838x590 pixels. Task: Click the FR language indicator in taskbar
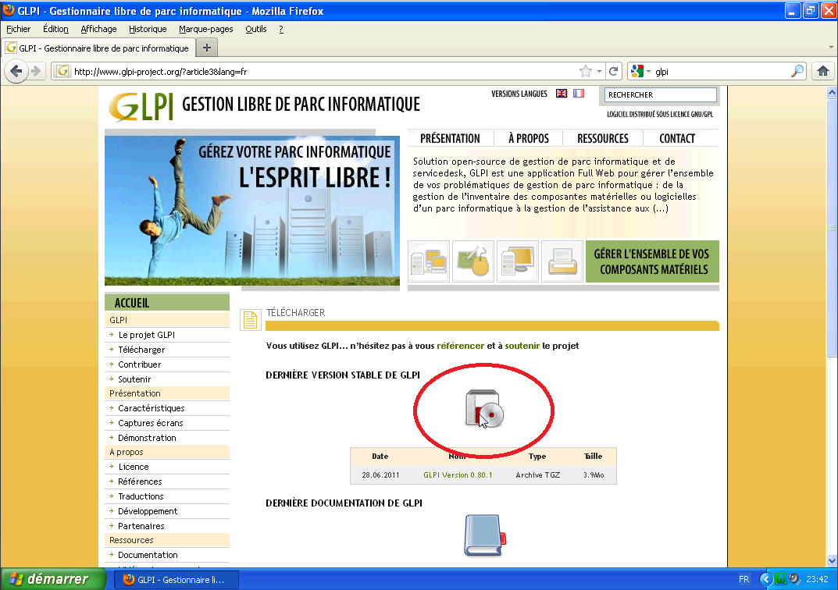click(744, 579)
